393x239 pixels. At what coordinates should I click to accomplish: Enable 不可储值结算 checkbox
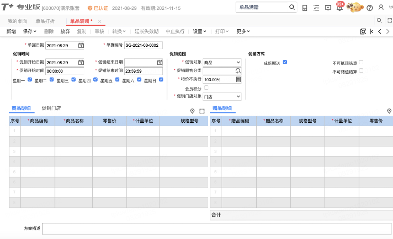tap(361, 71)
